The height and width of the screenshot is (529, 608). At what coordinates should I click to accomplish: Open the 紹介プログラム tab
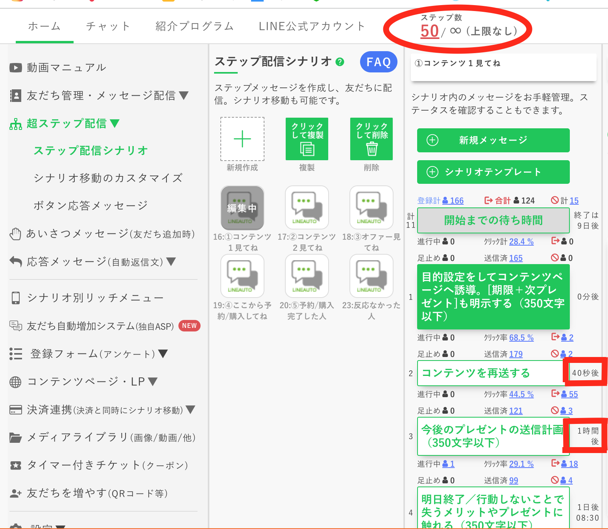(x=194, y=26)
